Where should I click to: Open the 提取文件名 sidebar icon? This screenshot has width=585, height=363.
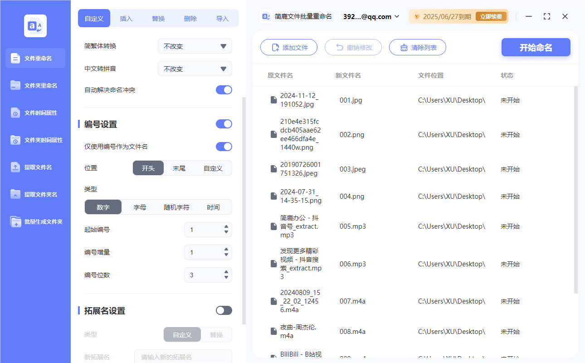15,167
